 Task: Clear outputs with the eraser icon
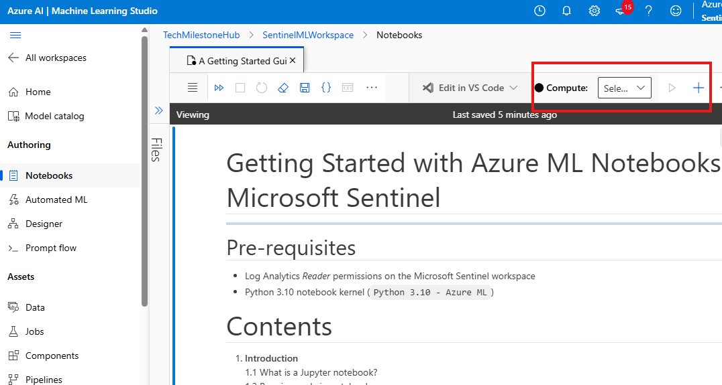click(x=283, y=87)
